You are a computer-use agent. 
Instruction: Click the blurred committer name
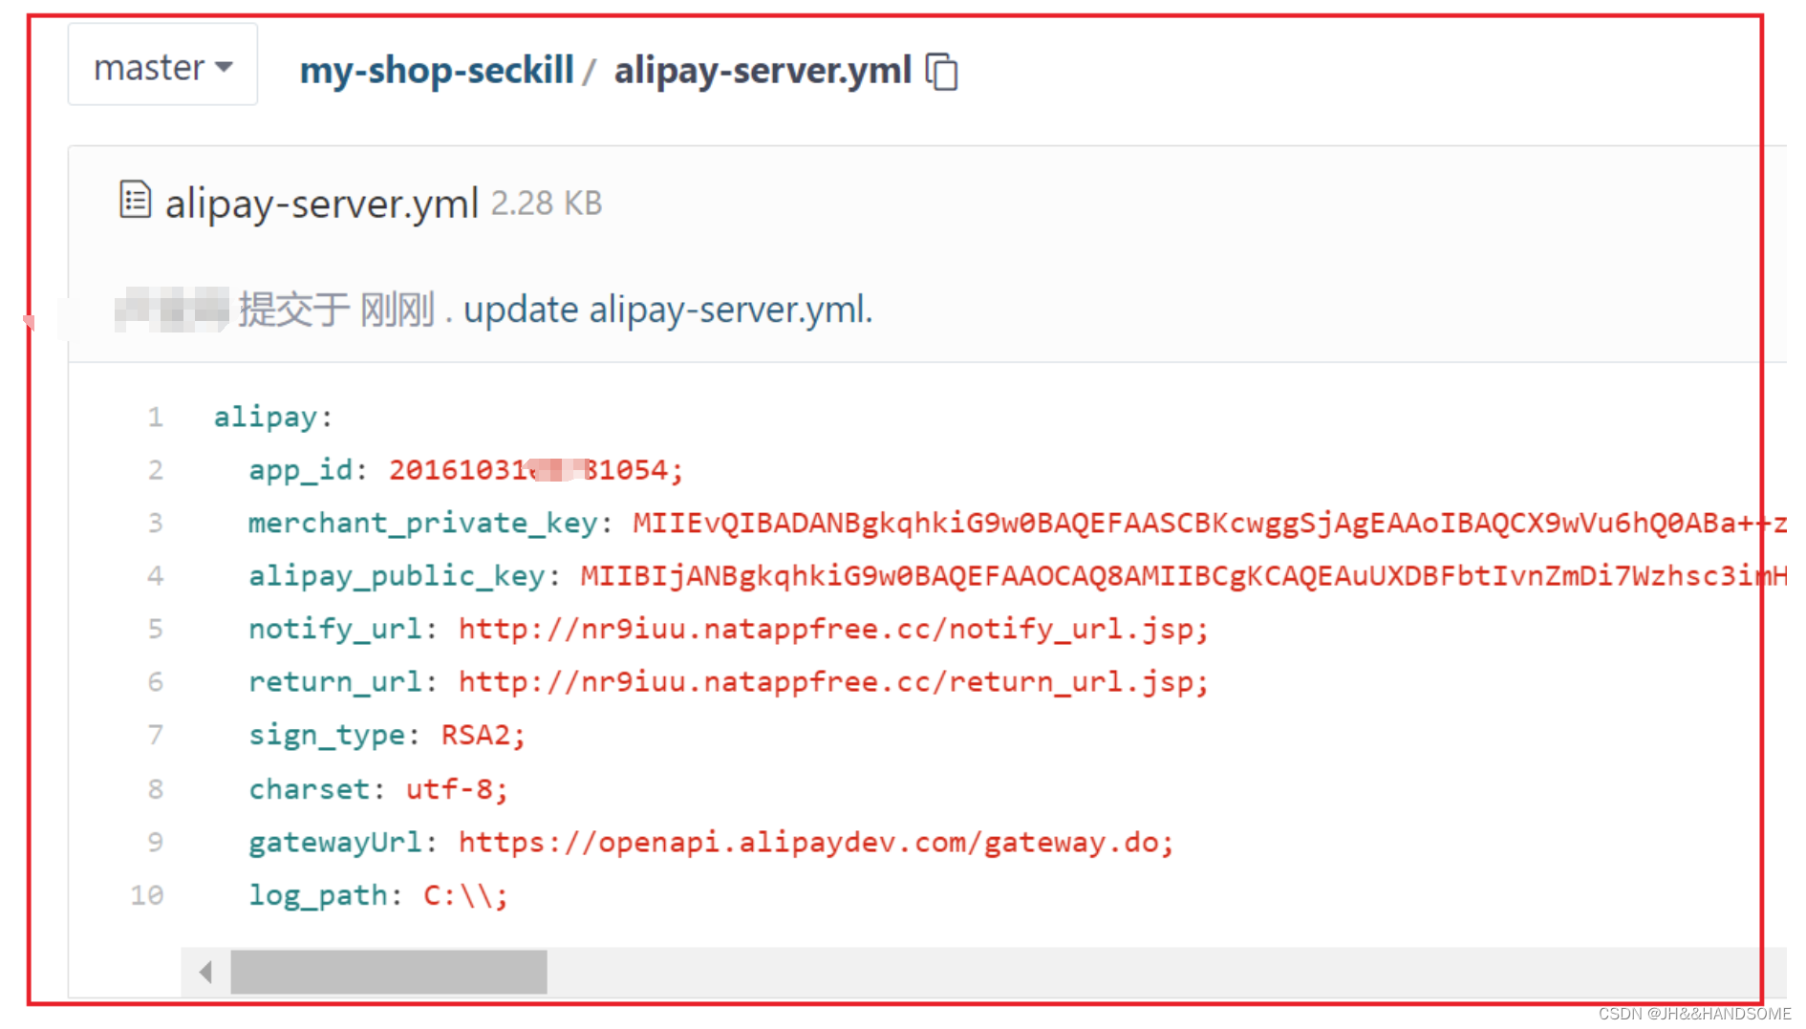coord(171,310)
